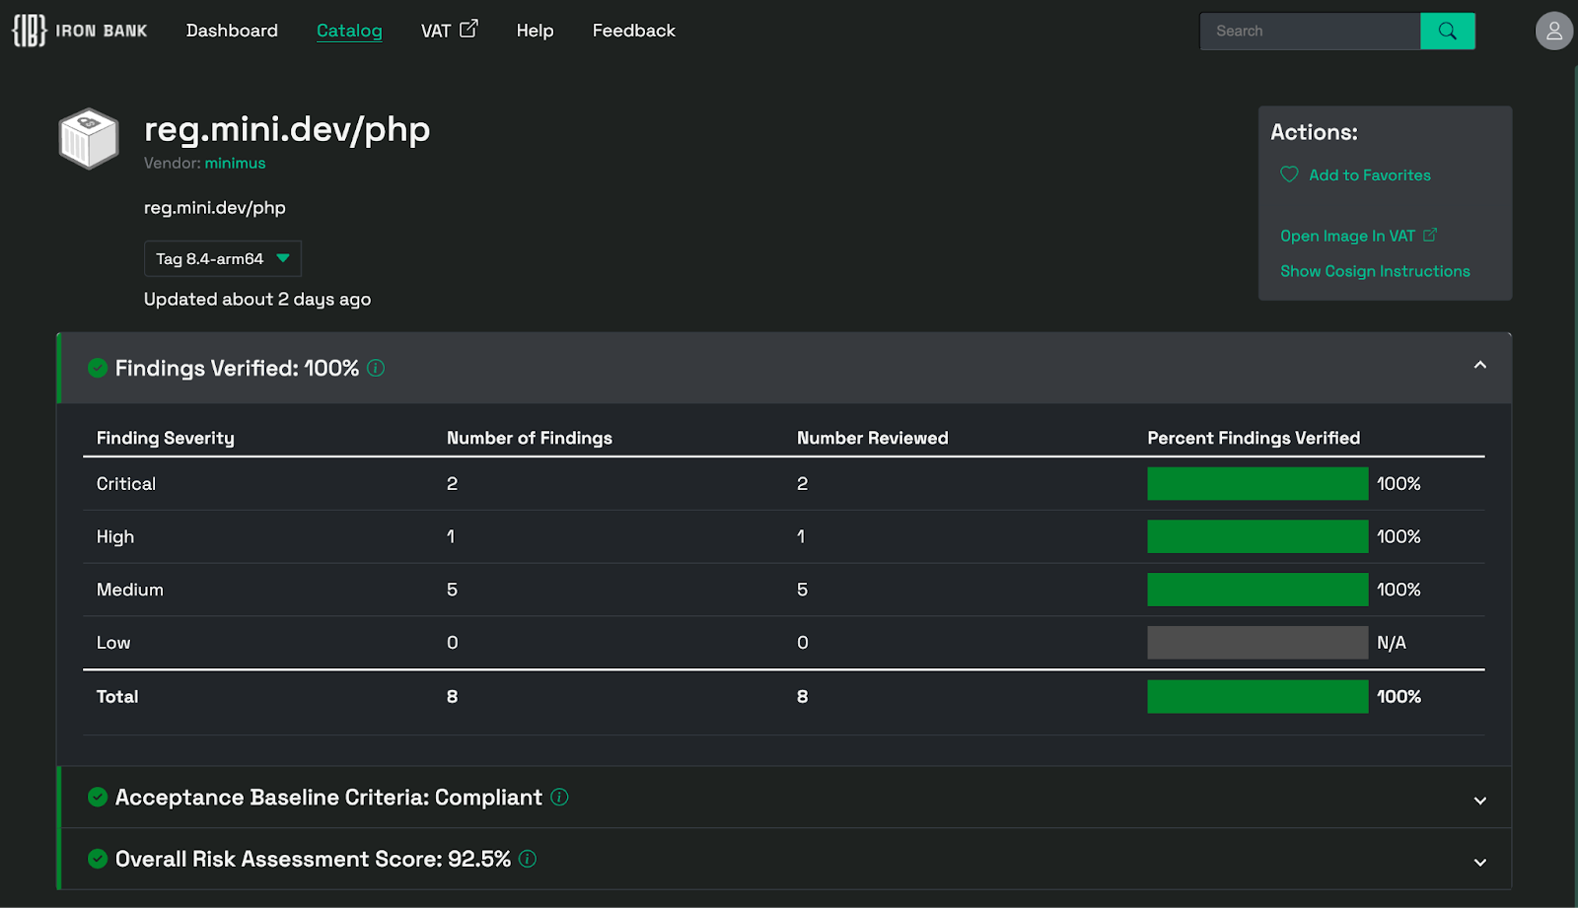
Task: Click the reg.mini.dev/php page title
Action: [287, 129]
